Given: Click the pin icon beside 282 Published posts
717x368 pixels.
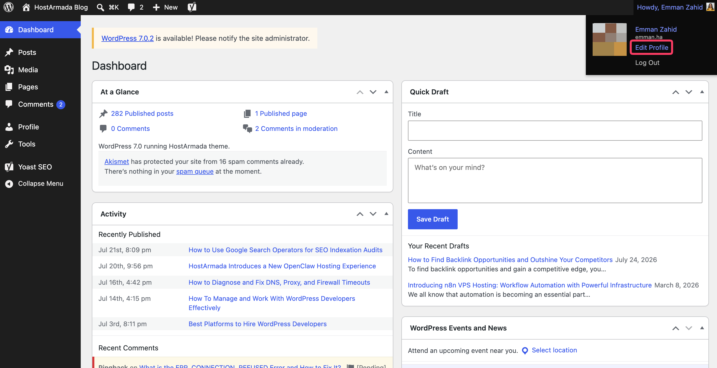Looking at the screenshot, I should pyautogui.click(x=103, y=114).
